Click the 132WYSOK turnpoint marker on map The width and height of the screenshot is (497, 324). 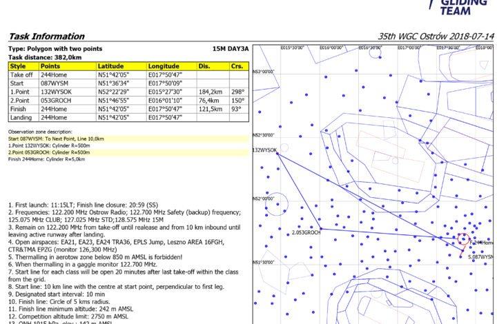coord(277,153)
